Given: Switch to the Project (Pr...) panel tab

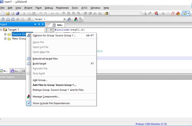Looking at the screenshot, I should [x=4, y=71].
